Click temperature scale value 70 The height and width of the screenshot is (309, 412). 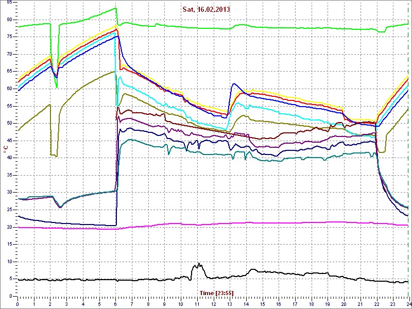pyautogui.click(x=9, y=55)
